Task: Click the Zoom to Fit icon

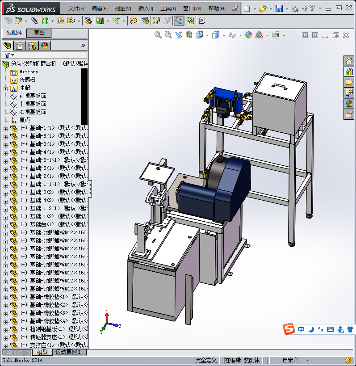Action: pyautogui.click(x=158, y=35)
